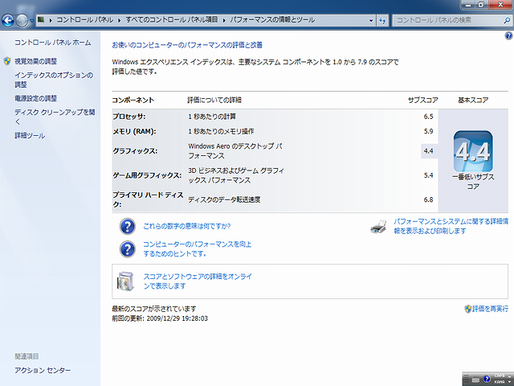
Task: Select すべてのコントロール パネル項目 in the breadcrumb
Action: click(171, 19)
